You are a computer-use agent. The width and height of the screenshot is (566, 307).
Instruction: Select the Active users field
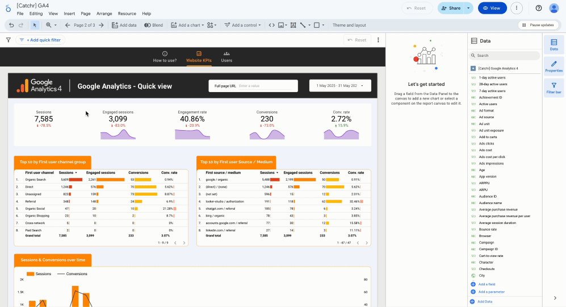tap(488, 104)
